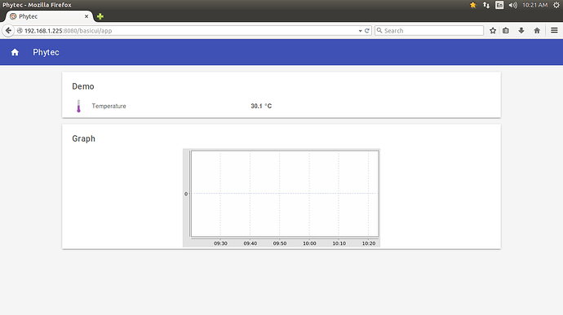Image resolution: width=563 pixels, height=315 pixels.
Task: Click the Temperature item label
Action: [109, 106]
